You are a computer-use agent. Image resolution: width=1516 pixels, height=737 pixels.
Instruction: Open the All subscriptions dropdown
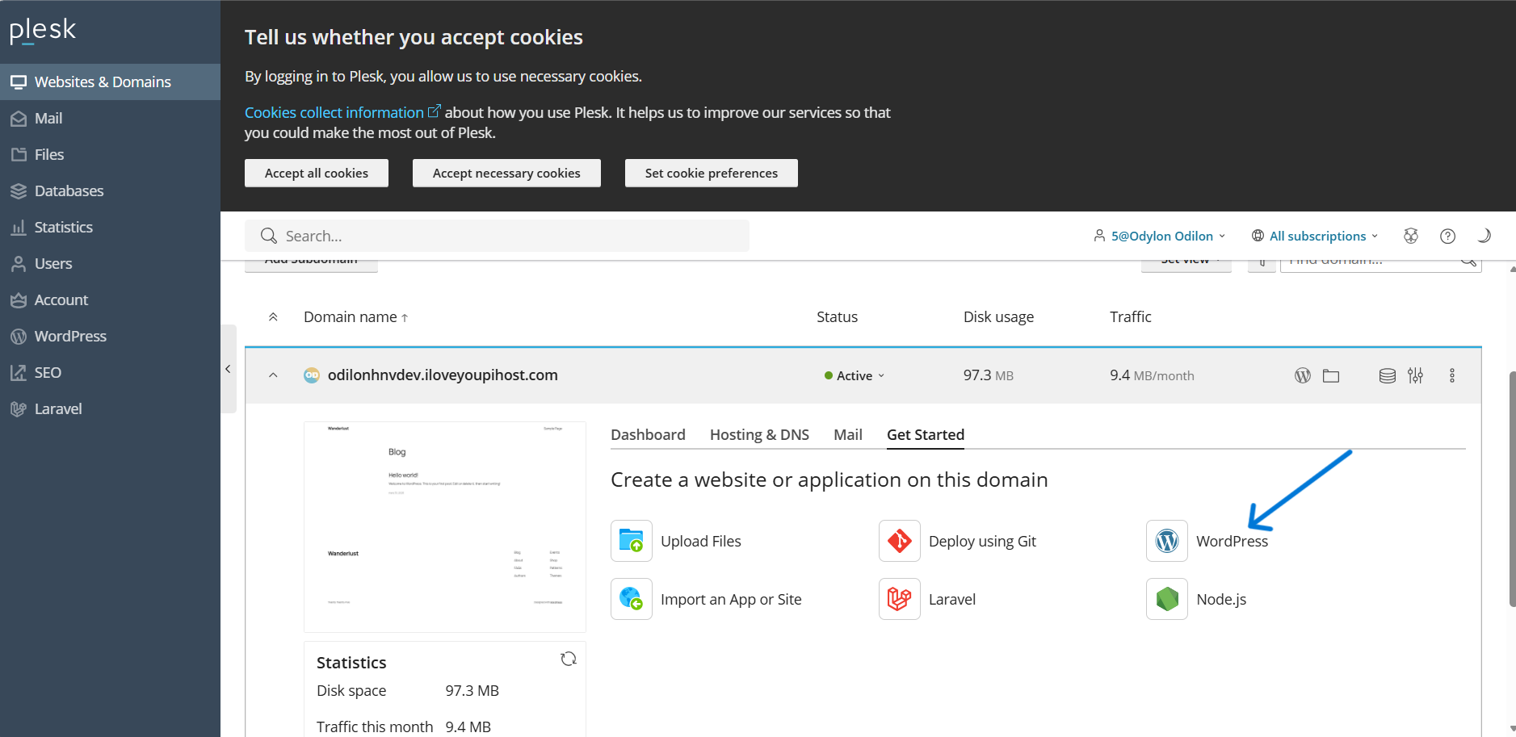point(1315,236)
